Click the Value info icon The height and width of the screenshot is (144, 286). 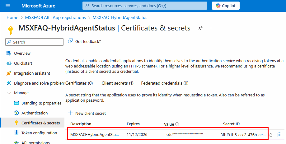click(177, 124)
